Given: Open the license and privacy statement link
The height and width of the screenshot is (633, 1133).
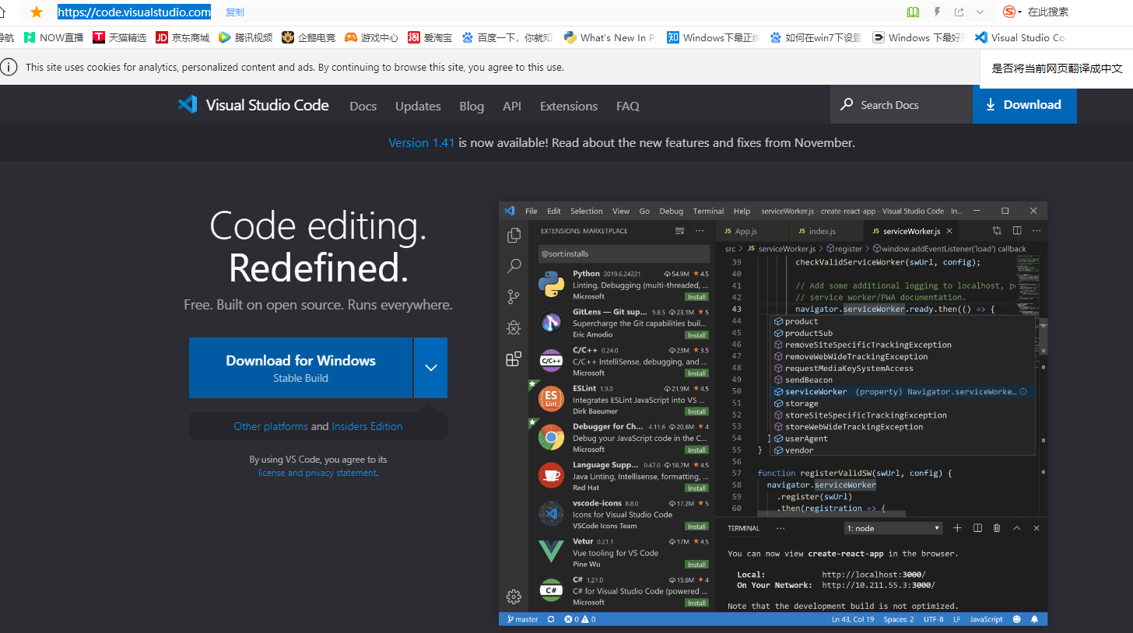Looking at the screenshot, I should tap(317, 473).
